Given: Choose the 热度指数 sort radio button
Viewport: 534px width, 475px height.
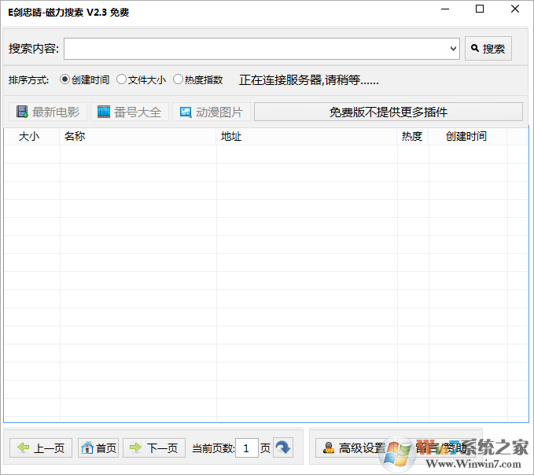Looking at the screenshot, I should [x=179, y=79].
